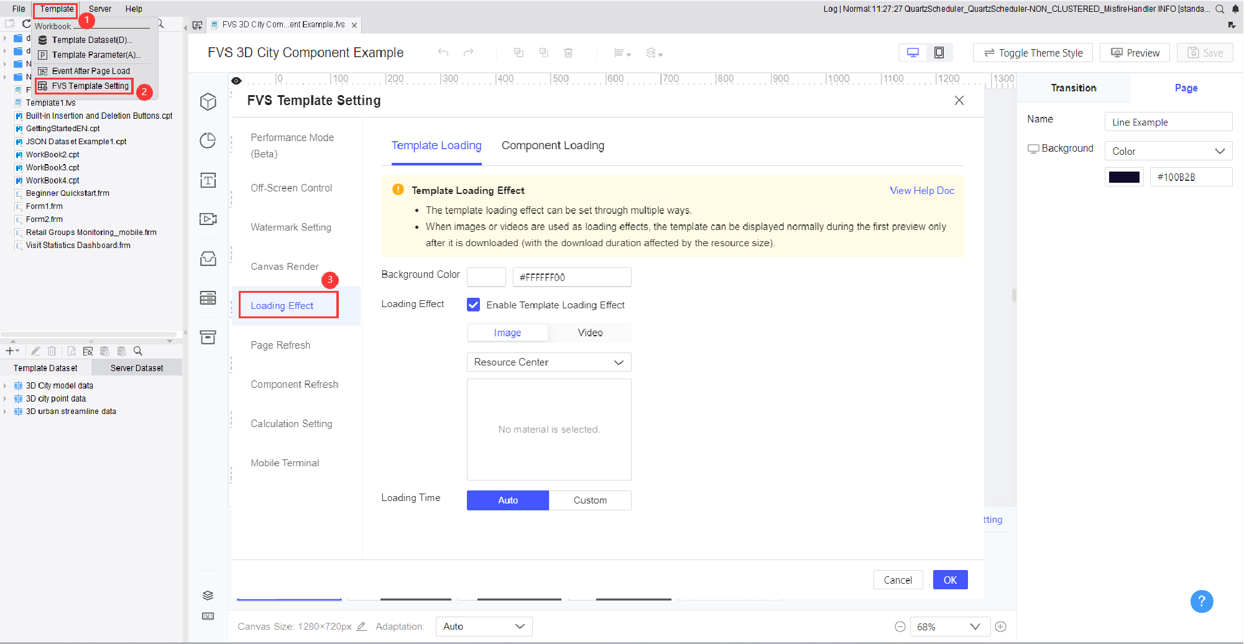The width and height of the screenshot is (1244, 644).
Task: Open the chart components sidebar icon
Action: (208, 140)
